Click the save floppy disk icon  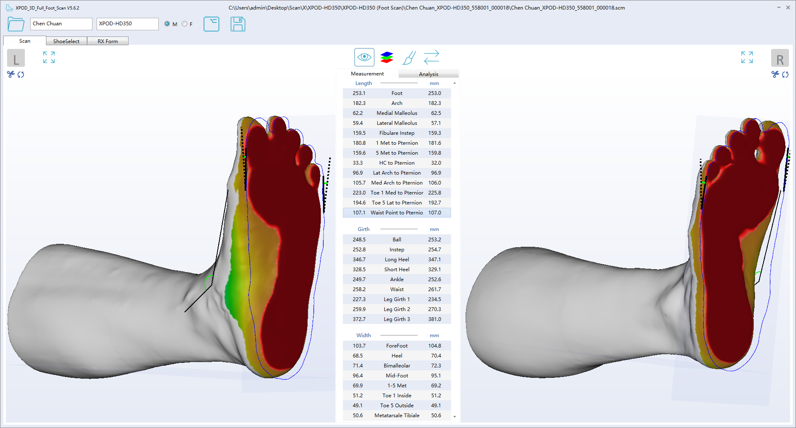[238, 24]
